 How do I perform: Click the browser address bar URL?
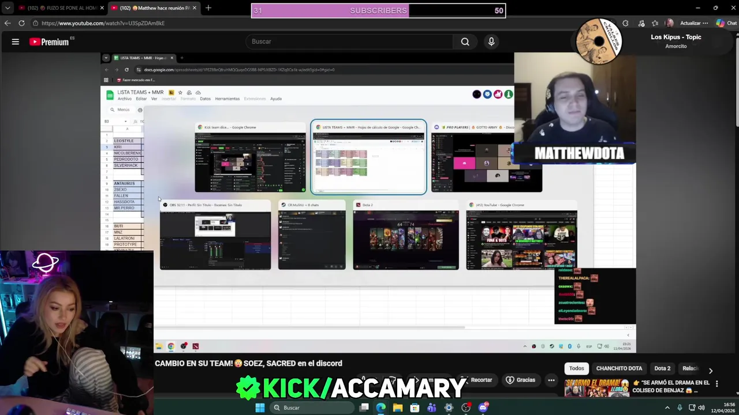point(103,23)
